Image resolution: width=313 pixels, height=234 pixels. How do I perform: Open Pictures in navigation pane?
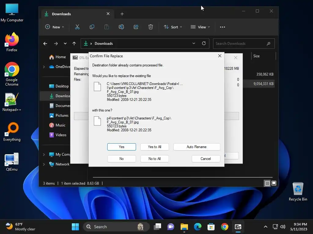click(59, 115)
